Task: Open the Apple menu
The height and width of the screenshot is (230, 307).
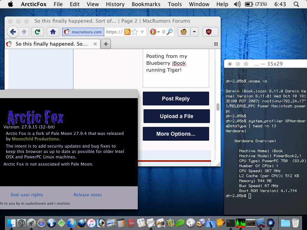Action: pyautogui.click(x=11, y=4)
